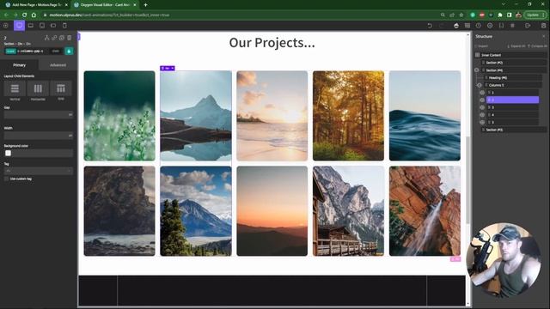Open the state selector dropdown

[x=55, y=51]
